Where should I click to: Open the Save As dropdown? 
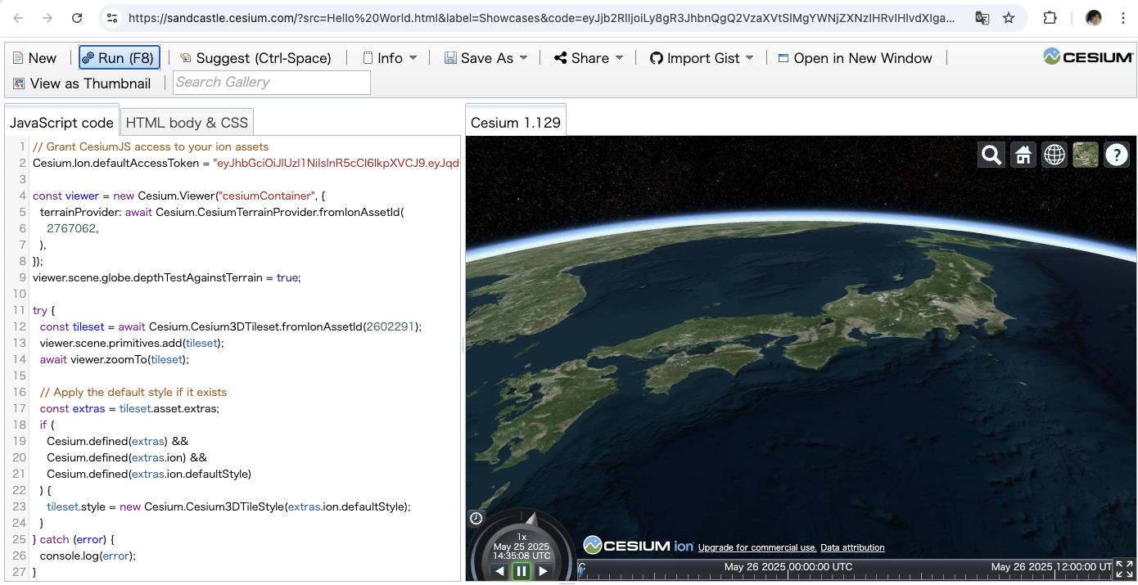(x=485, y=57)
